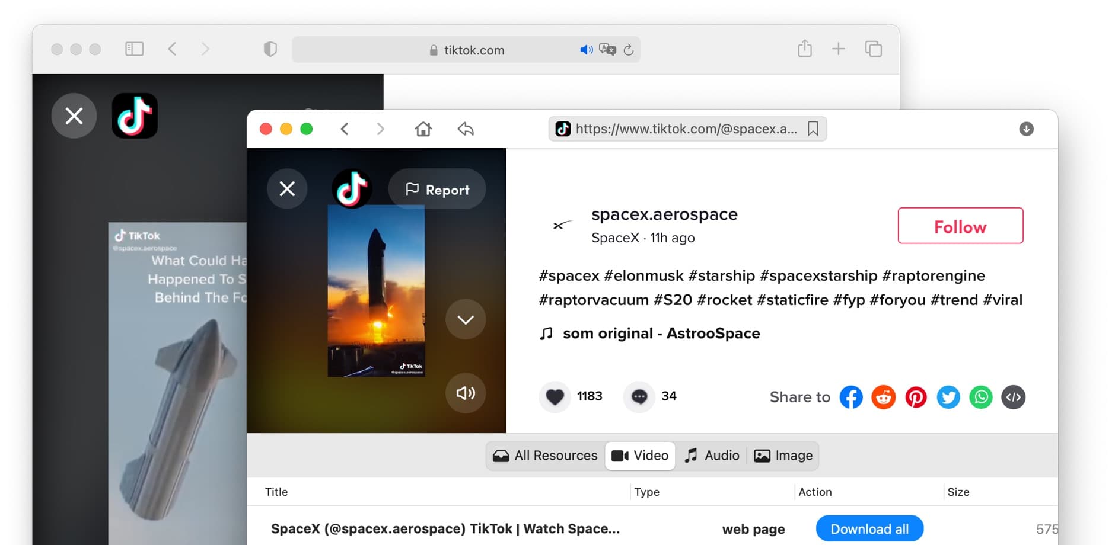Add a new tab in Safari
Screen dimensions: 1115x545
coord(838,49)
